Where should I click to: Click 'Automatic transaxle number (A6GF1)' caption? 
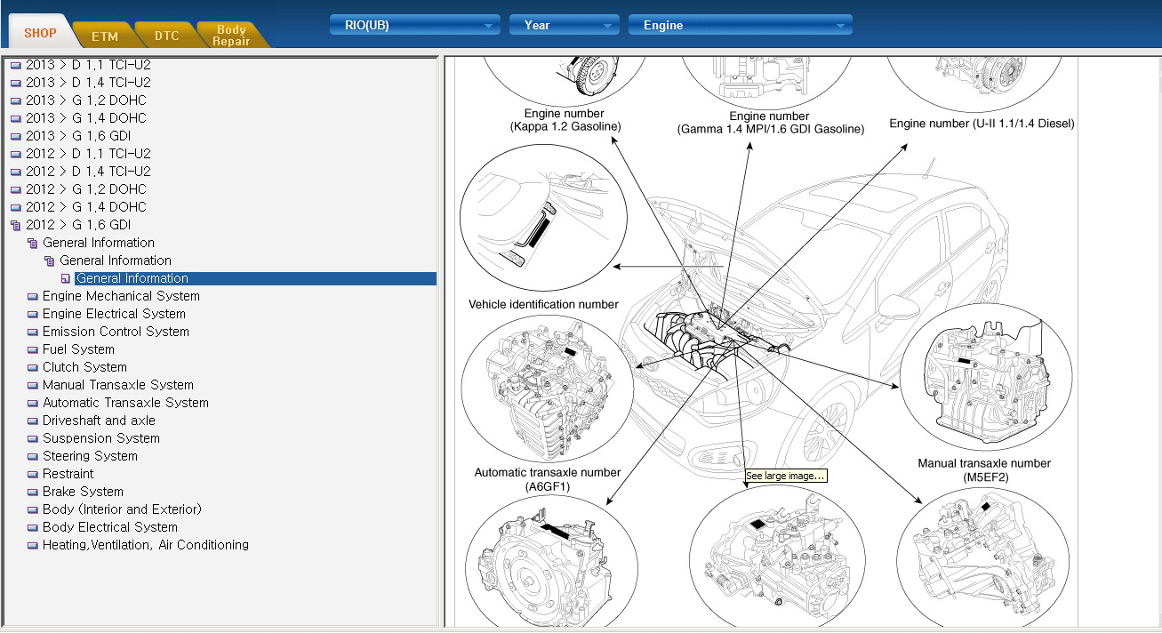tap(548, 479)
